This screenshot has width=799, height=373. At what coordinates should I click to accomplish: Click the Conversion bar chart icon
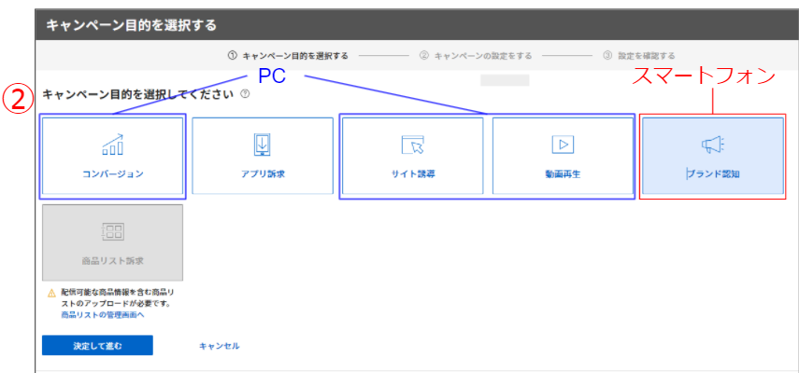point(112,144)
